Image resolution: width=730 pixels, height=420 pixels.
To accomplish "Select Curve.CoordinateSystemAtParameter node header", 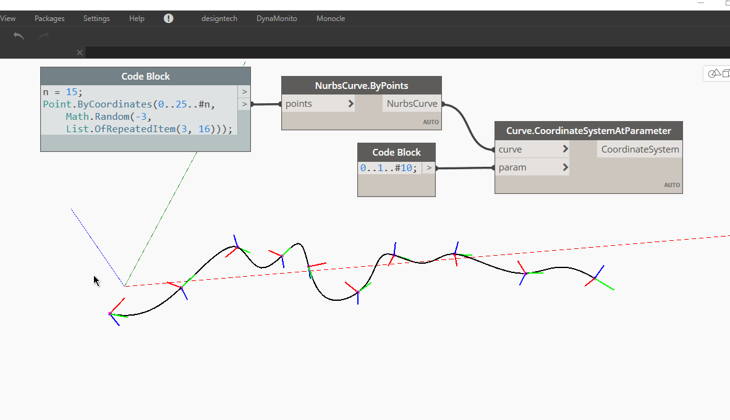I will pos(588,131).
